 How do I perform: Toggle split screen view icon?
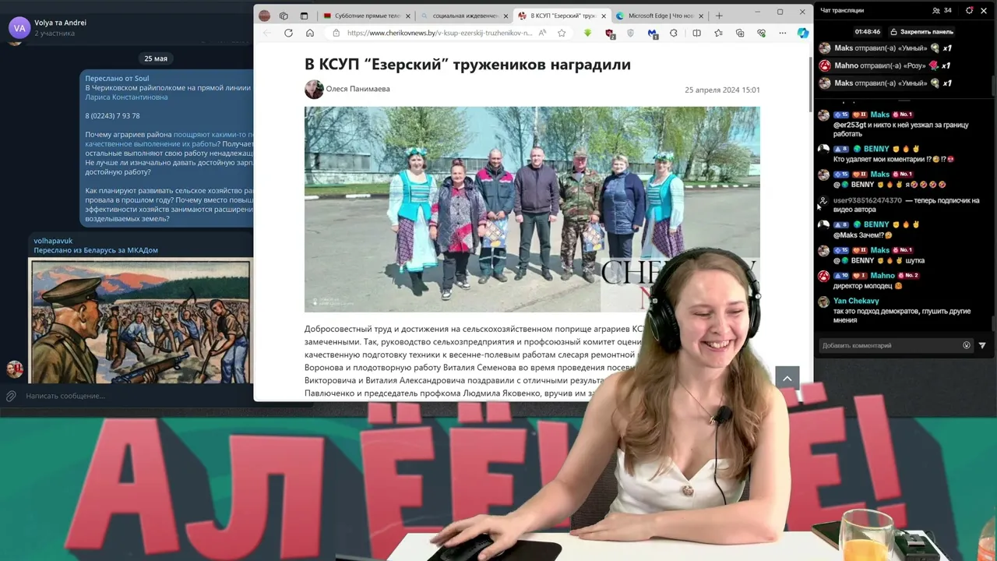click(696, 33)
